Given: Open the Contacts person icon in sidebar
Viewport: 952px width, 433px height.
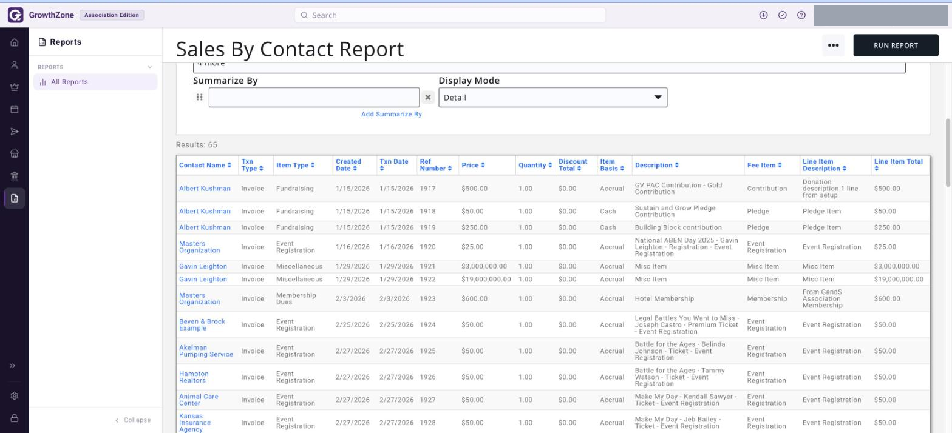Looking at the screenshot, I should coord(15,65).
